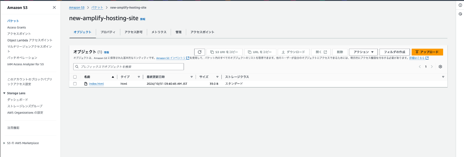The image size is (464, 157).
Task: Open the table settings gear
Action: coord(440,67)
